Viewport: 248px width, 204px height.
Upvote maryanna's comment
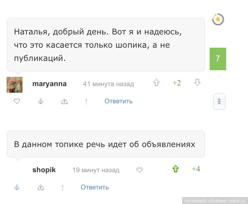click(x=156, y=83)
